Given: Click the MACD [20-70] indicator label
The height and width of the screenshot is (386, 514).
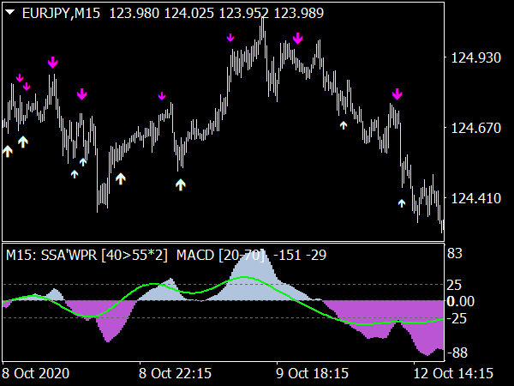Looking at the screenshot, I should [220, 255].
